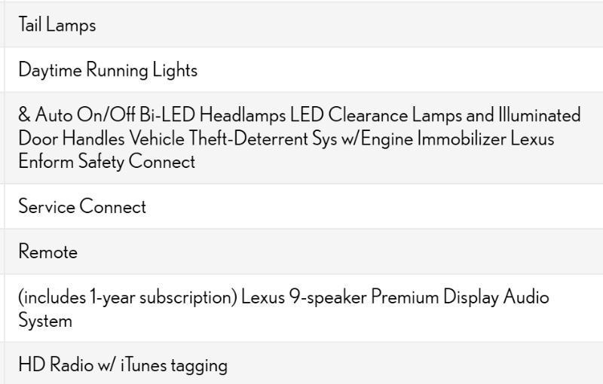Select the Door Handles text
The width and height of the screenshot is (603, 384).
pos(71,139)
